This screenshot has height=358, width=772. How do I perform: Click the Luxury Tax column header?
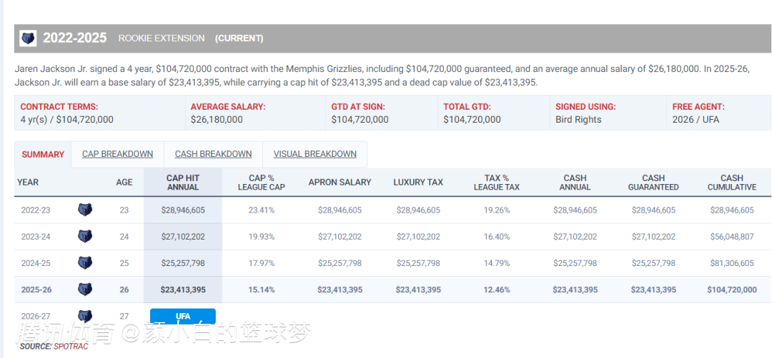418,183
